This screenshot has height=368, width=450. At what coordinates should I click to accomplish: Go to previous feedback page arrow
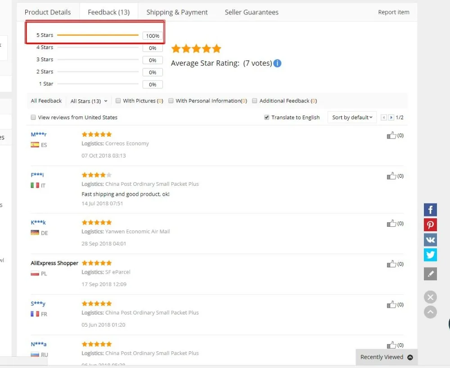[384, 117]
